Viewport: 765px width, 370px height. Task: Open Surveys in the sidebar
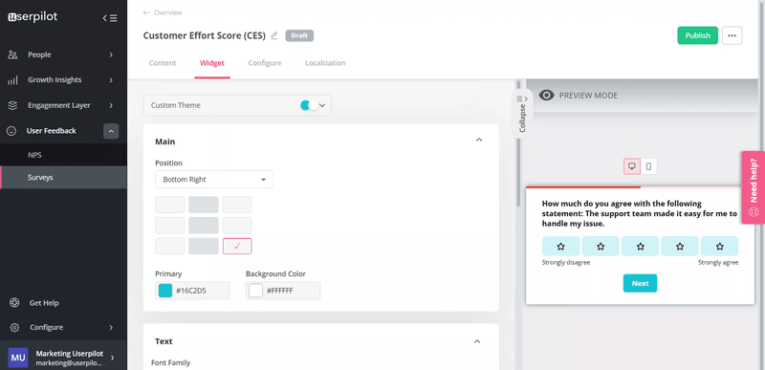63,178
